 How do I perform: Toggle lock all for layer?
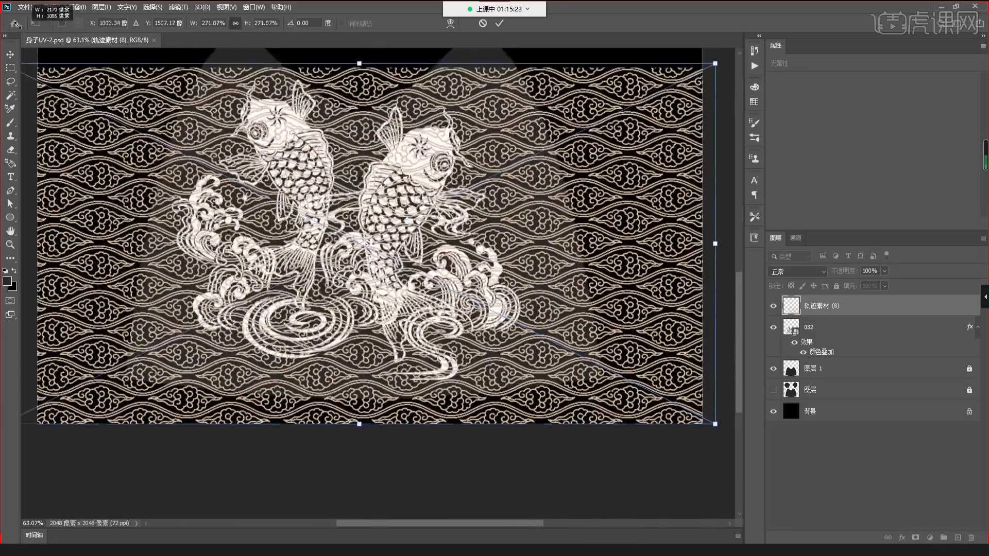837,286
